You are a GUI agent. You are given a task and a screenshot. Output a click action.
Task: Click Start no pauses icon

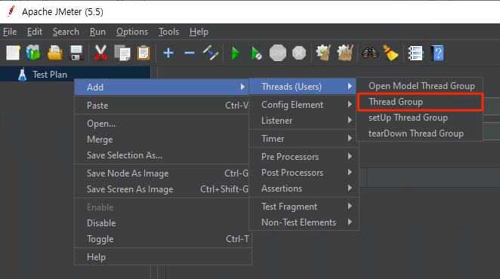(x=256, y=54)
